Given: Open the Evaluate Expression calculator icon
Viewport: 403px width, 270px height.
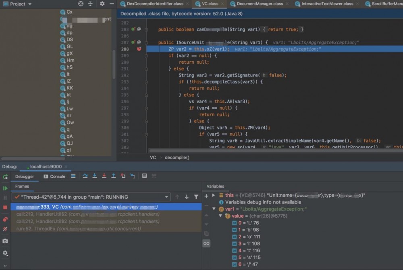Looking at the screenshot, I should coord(145,176).
